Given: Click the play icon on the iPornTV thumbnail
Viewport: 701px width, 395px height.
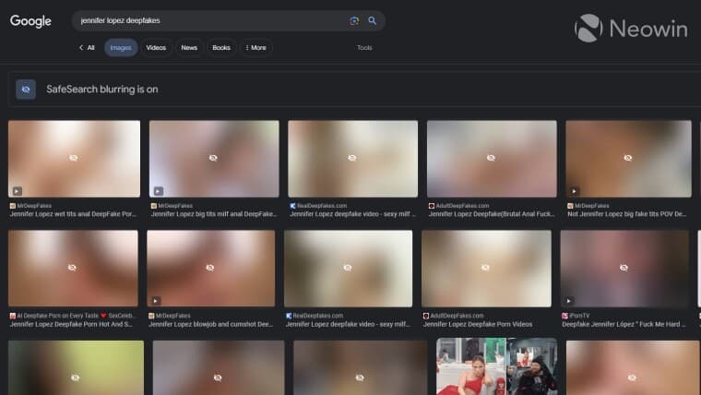Looking at the screenshot, I should pos(569,301).
